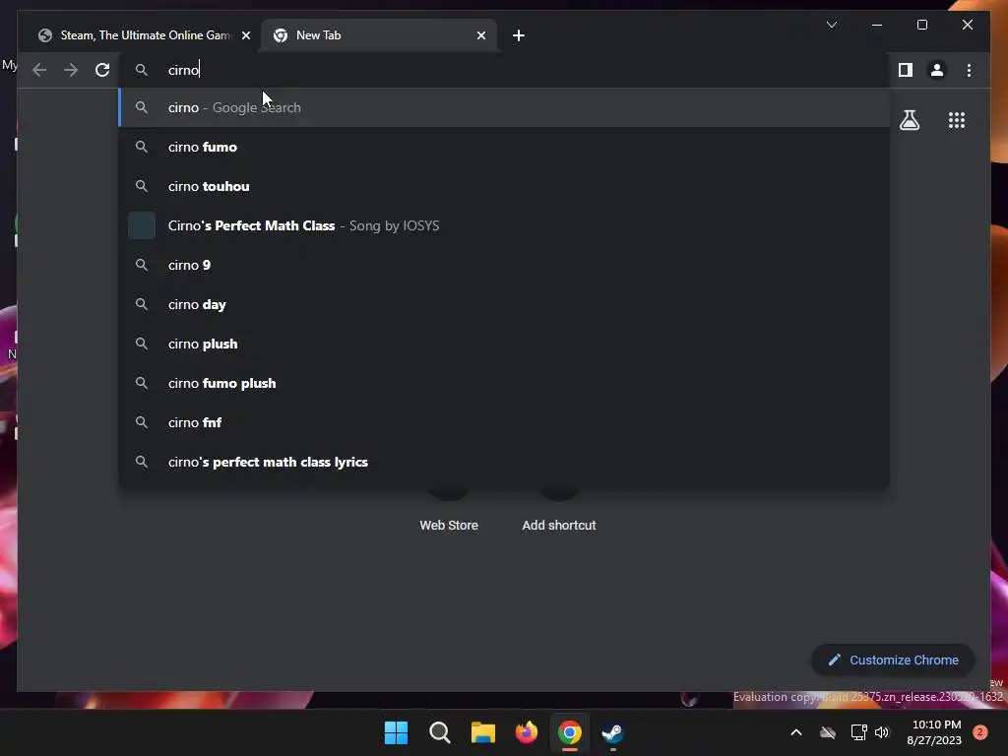Click the network icon in system tray
1008x756 pixels.
(x=858, y=732)
